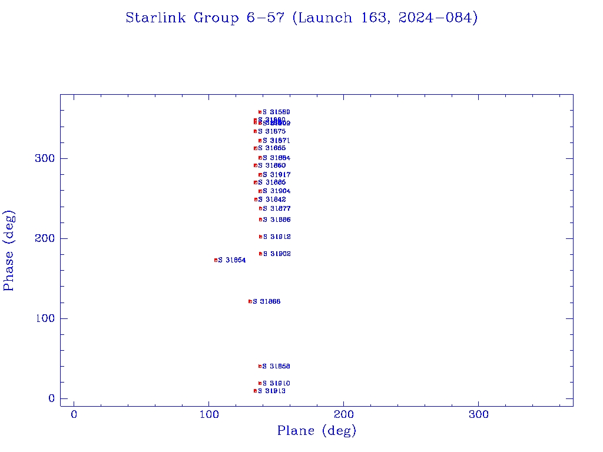Screen dimensions: 603x452
Task: Click the red data marker beside S 31912
Action: click(x=260, y=237)
